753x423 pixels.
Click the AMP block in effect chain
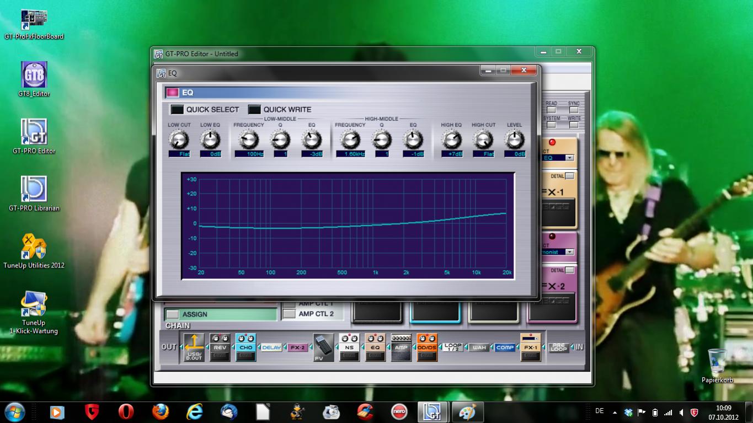click(401, 347)
